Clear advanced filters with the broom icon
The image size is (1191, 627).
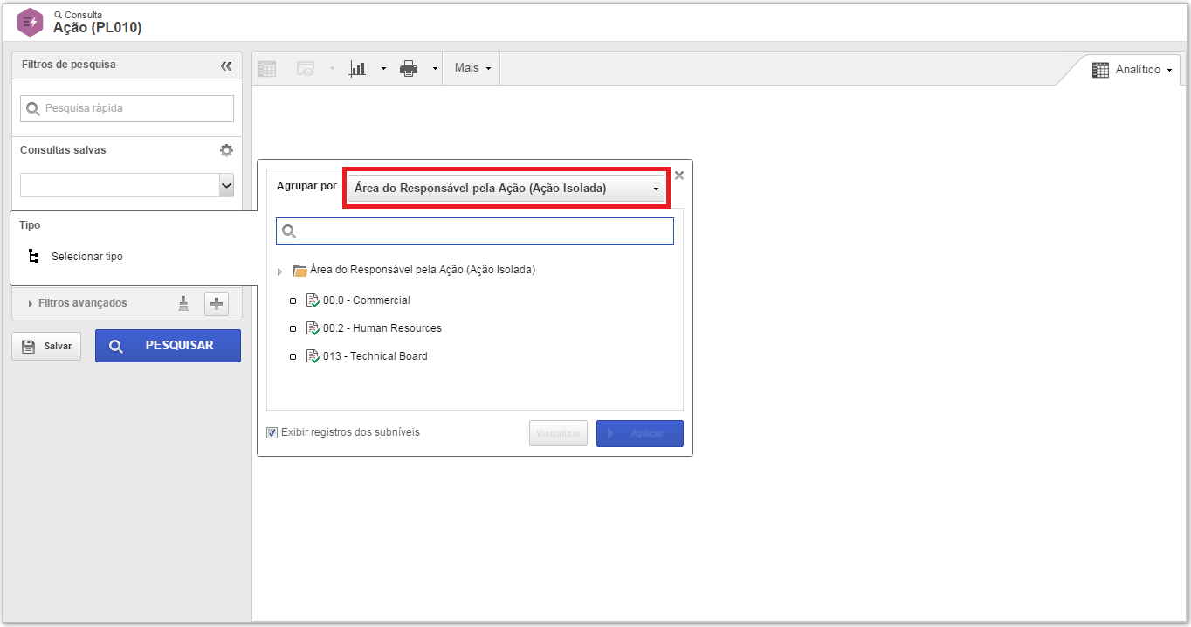[183, 303]
